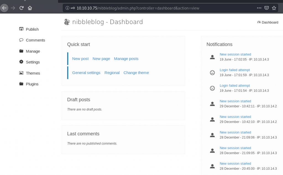Click 'There are no published comments.' text

pyautogui.click(x=92, y=144)
